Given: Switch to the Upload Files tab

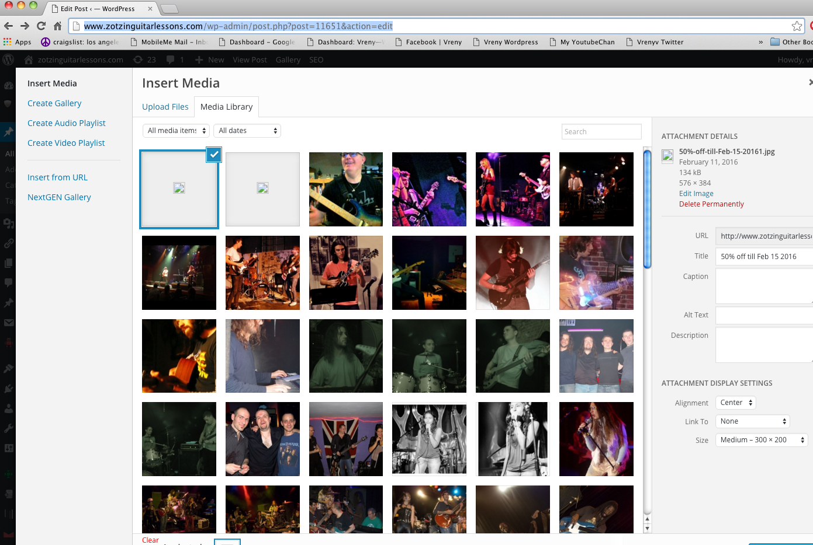Looking at the screenshot, I should 165,107.
